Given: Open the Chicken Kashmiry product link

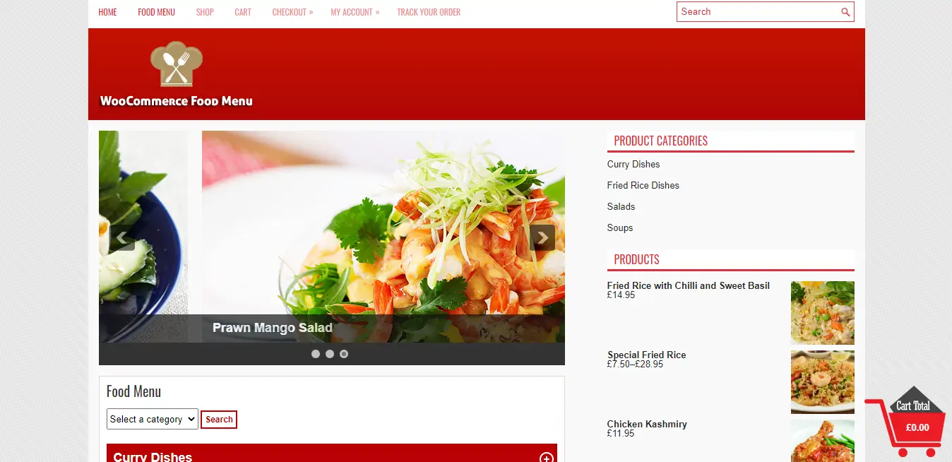Looking at the screenshot, I should pyautogui.click(x=647, y=424).
